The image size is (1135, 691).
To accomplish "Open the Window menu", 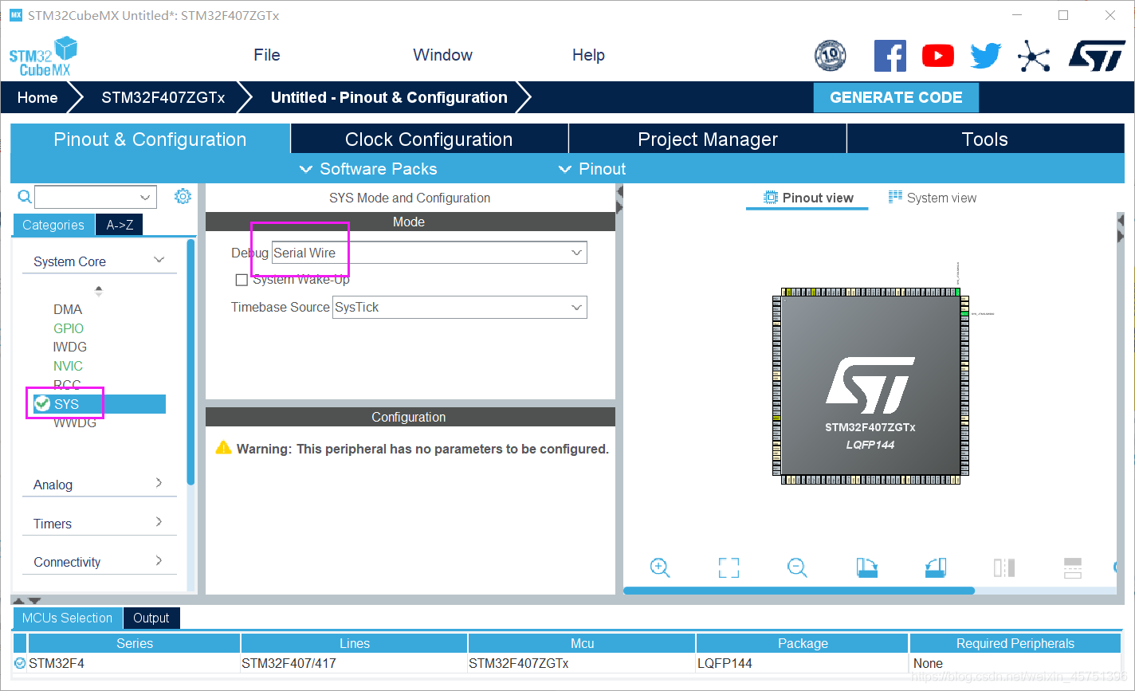I will point(442,55).
